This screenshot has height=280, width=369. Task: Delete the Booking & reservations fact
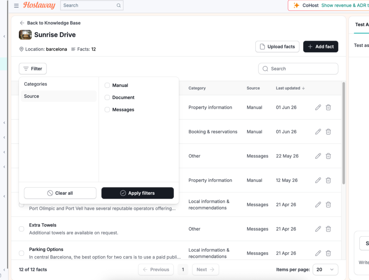pyautogui.click(x=328, y=132)
